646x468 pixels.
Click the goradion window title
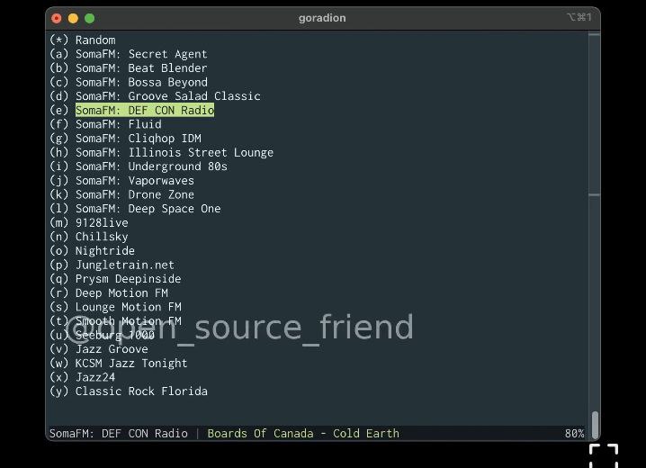coord(322,18)
